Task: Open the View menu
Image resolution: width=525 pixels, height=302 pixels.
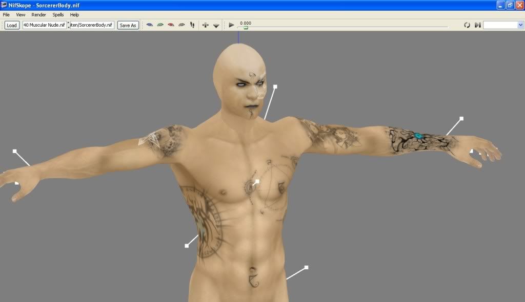Action: [21, 15]
